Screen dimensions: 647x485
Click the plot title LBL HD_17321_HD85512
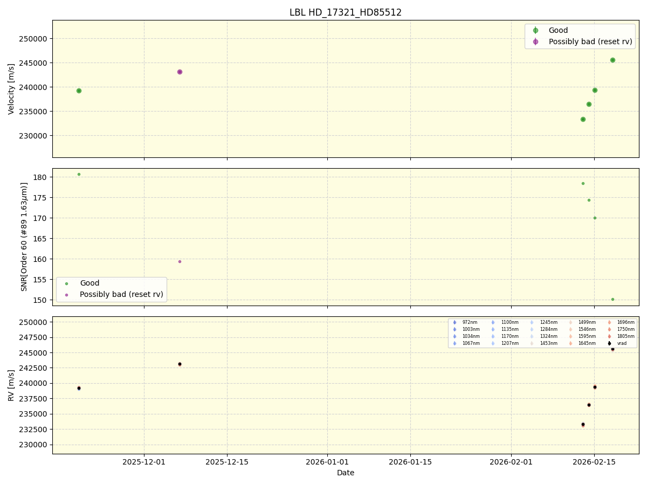[x=346, y=12]
